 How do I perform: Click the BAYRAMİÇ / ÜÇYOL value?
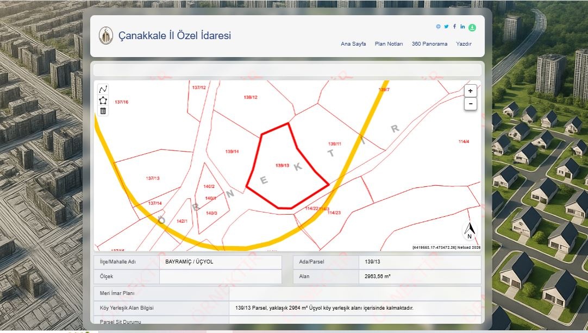(x=189, y=262)
